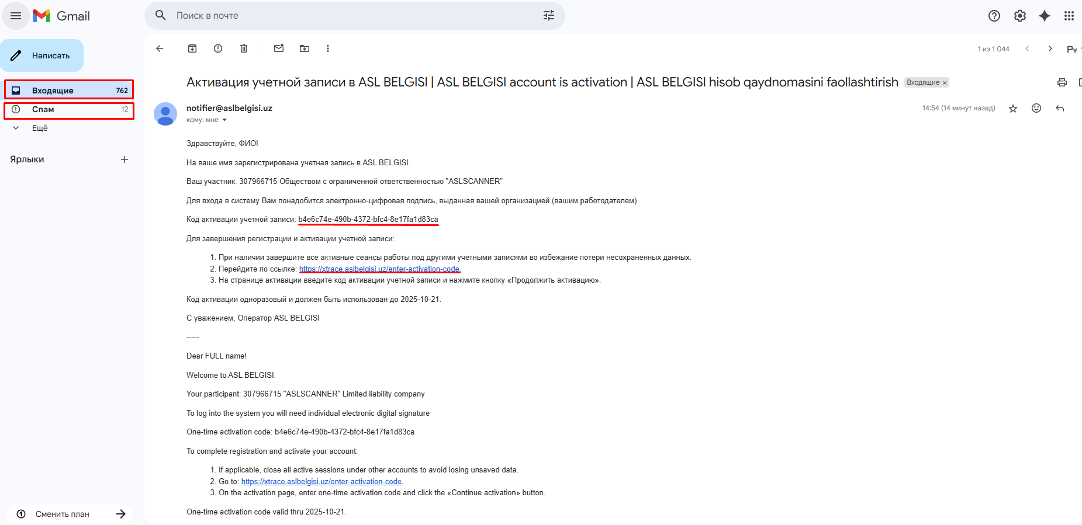This screenshot has width=1082, height=525.
Task: Expand recipient details next to 'кому: мне'
Action: 224,120
